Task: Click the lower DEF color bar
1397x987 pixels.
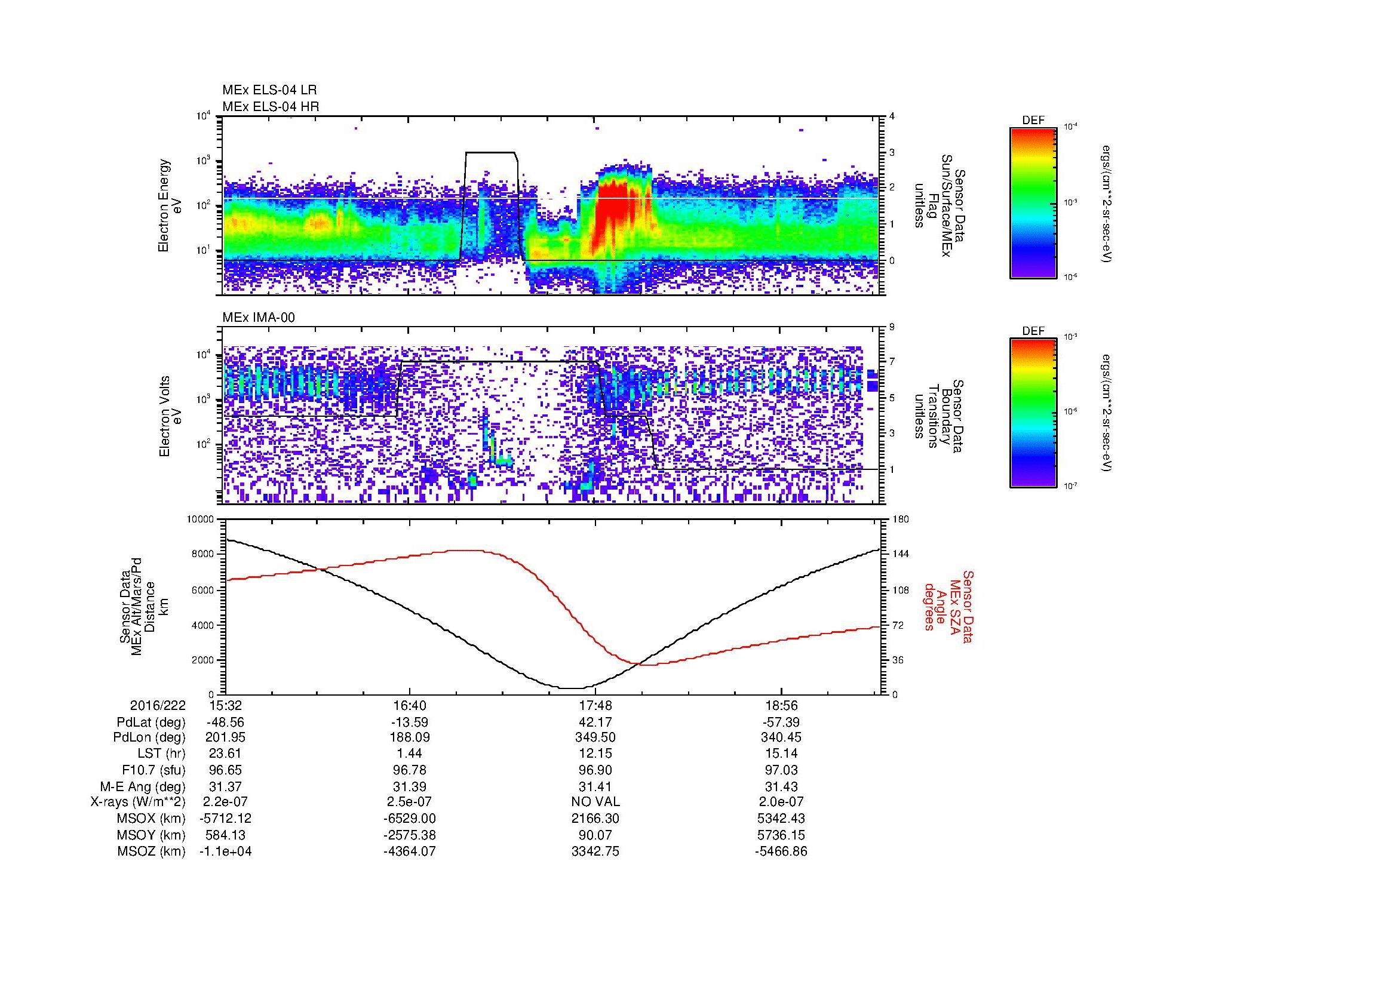Action: click(x=1033, y=413)
